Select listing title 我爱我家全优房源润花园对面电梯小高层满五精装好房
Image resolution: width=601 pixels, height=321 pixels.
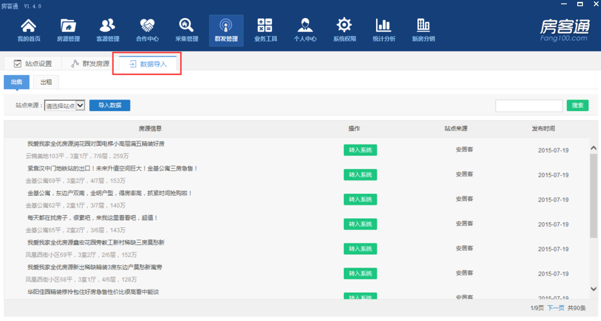tap(96, 144)
